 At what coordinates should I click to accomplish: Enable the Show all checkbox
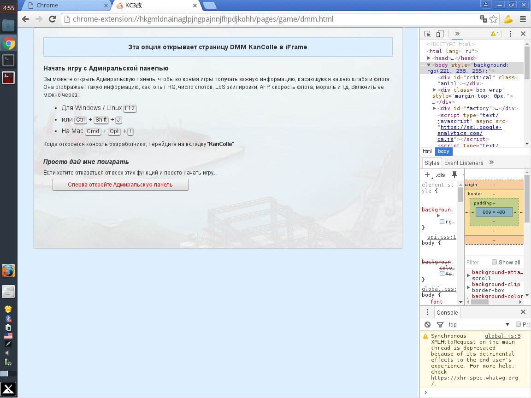495,262
